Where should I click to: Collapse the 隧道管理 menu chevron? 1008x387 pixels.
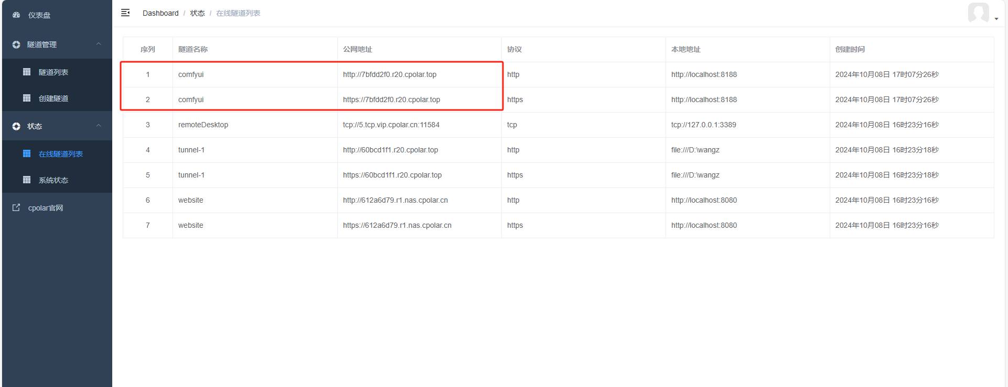click(x=99, y=44)
